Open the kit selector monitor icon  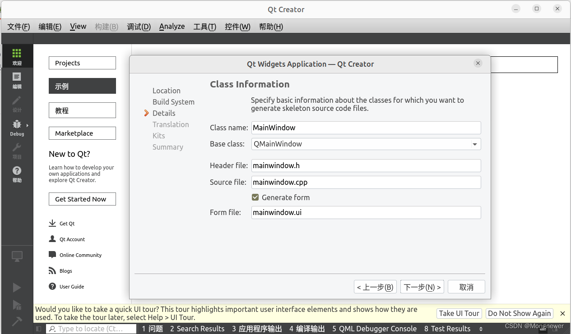click(x=17, y=256)
